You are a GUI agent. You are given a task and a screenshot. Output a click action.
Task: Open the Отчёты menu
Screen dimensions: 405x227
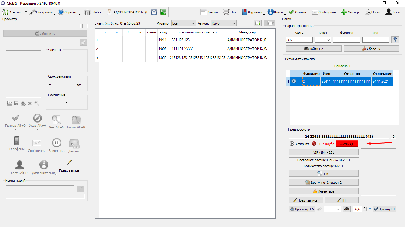click(x=15, y=12)
